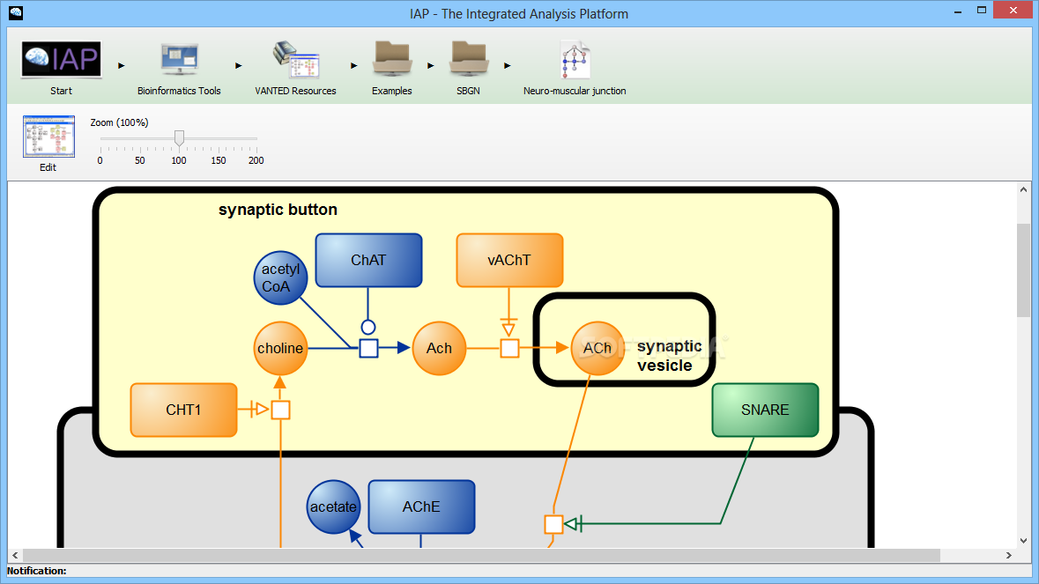Select the choline node
This screenshot has width=1039, height=584.
click(x=280, y=348)
